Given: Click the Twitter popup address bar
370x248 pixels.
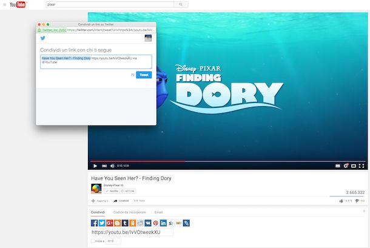Looking at the screenshot, I should [x=96, y=30].
